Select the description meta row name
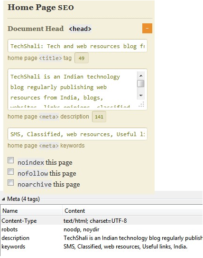The image size is (203, 258). point(15,238)
